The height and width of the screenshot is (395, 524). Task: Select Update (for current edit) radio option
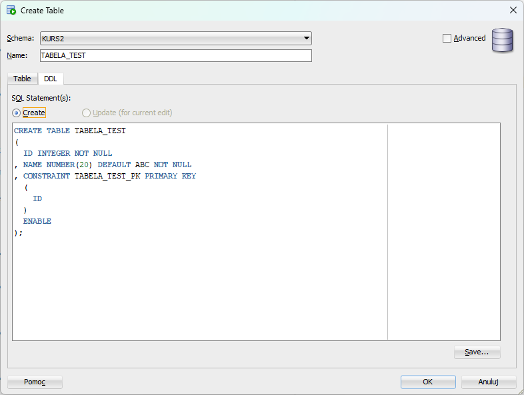pyautogui.click(x=87, y=113)
